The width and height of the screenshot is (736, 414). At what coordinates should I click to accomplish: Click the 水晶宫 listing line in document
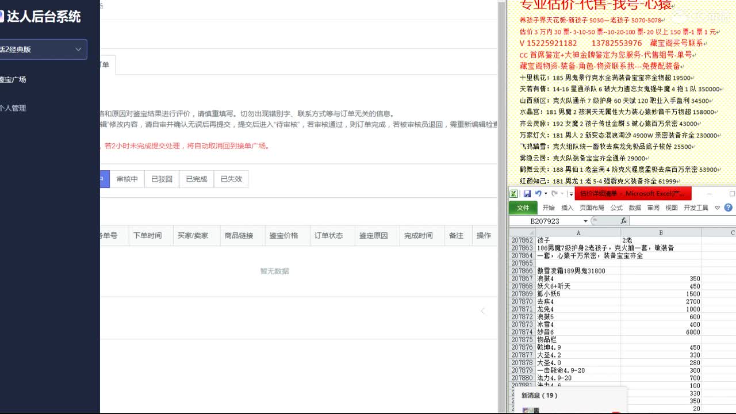[x=618, y=112]
